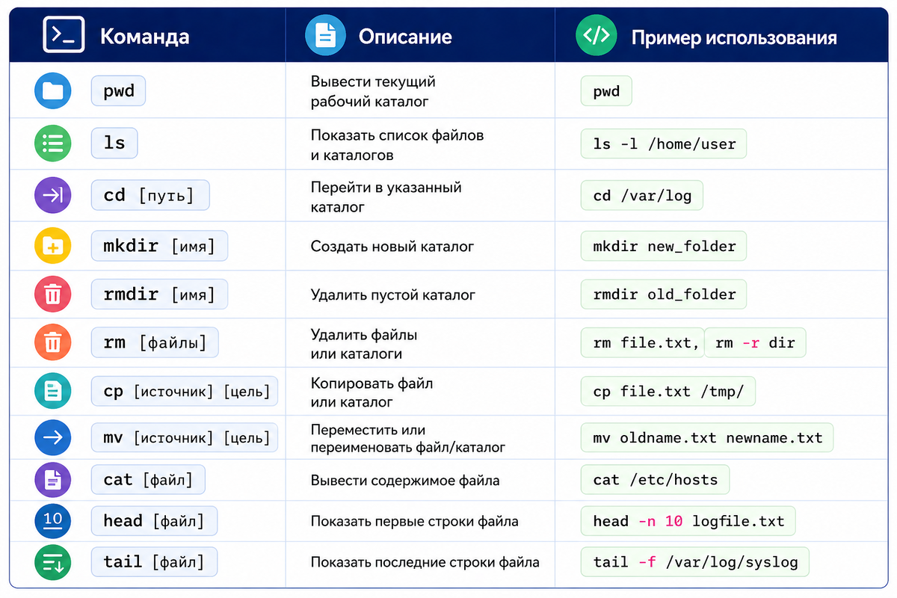897x598 pixels.
Task: Click the blue document icon beside Описание
Action: [326, 35]
